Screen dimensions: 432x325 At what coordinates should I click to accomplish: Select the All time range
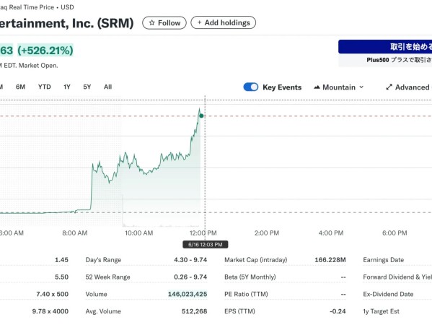tap(107, 87)
